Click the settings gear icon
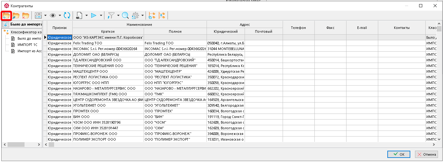 coord(136,15)
